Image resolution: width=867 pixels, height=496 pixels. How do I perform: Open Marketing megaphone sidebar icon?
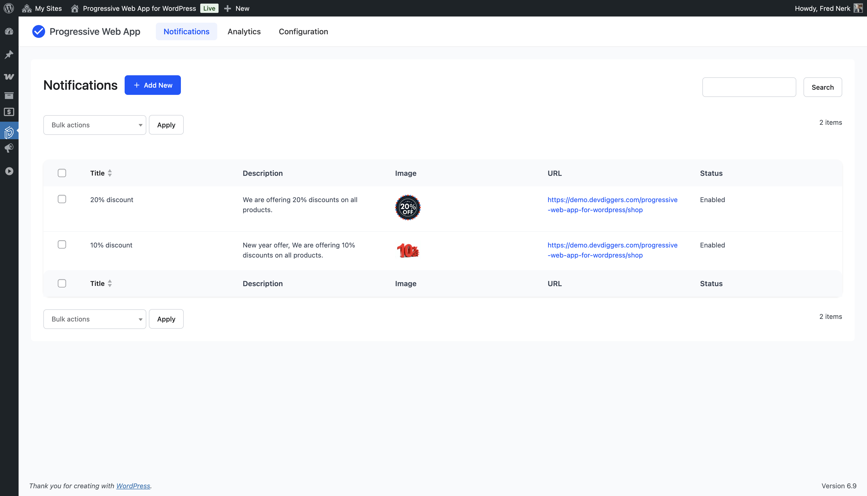pos(9,148)
